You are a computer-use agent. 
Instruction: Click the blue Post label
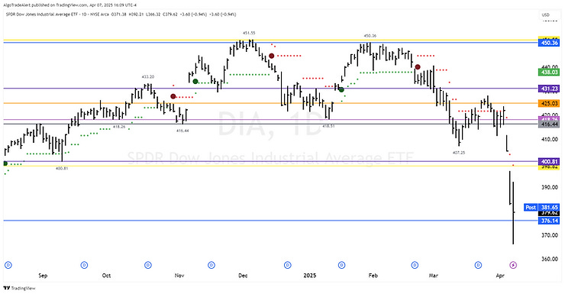tap(531, 207)
